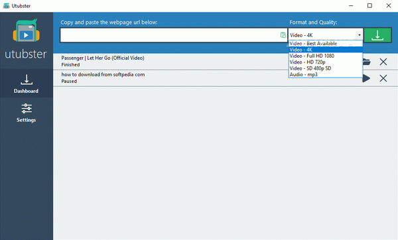Collapse the Format and Quality dropdown arrow
This screenshot has height=240, width=398.
pyautogui.click(x=359, y=35)
